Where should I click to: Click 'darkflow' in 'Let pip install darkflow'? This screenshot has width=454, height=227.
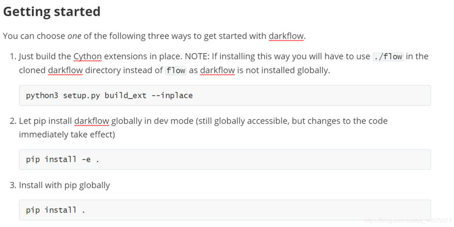tap(92, 121)
